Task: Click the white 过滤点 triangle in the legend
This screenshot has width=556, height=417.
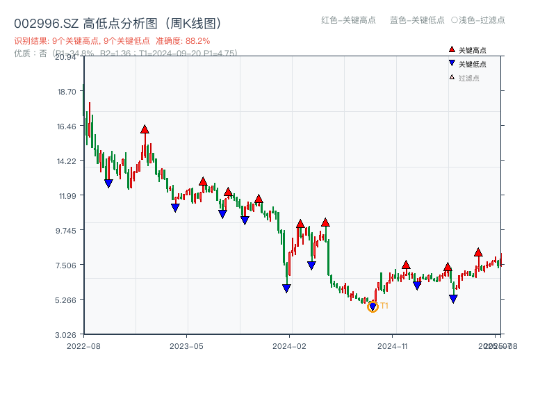Action: 452,77
